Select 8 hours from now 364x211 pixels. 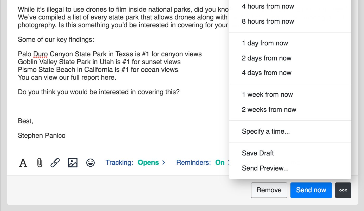[268, 22]
